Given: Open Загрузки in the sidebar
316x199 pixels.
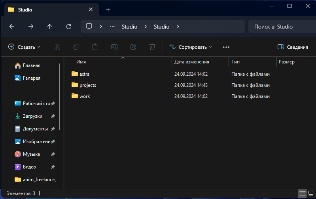Looking at the screenshot, I should tap(32, 116).
